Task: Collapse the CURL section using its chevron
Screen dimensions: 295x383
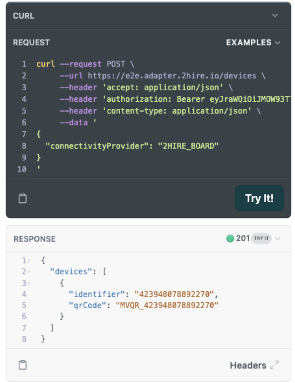Action: click(275, 16)
